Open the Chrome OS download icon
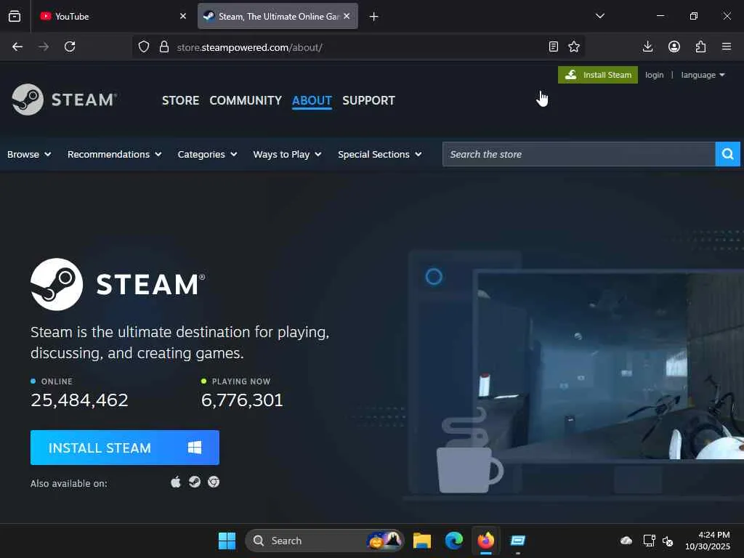This screenshot has width=744, height=558. (214, 482)
